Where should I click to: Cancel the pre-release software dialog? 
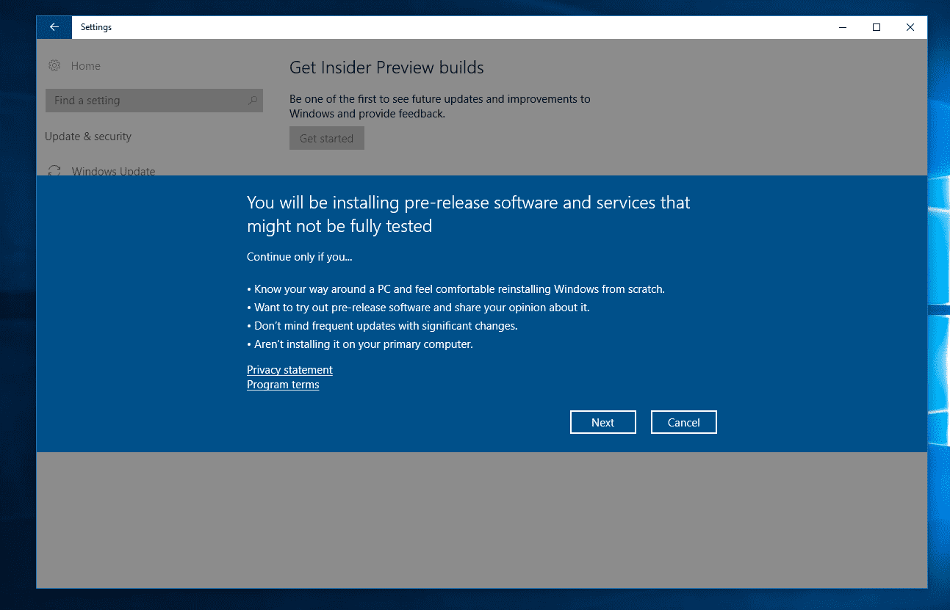click(x=683, y=422)
